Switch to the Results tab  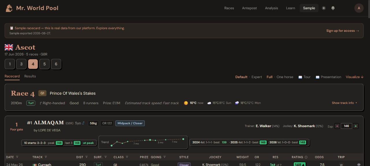coord(30,76)
